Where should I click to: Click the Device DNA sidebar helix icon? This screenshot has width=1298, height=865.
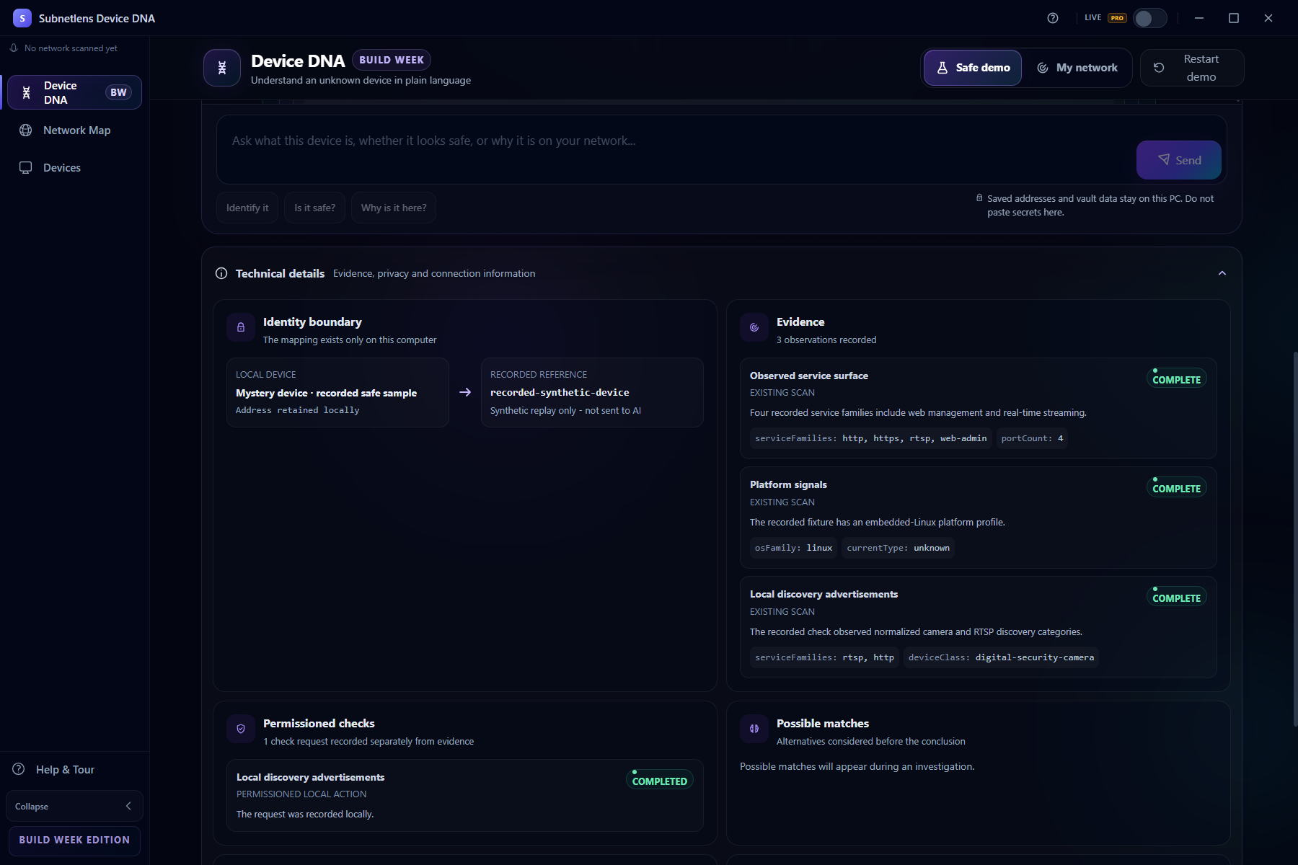point(27,92)
